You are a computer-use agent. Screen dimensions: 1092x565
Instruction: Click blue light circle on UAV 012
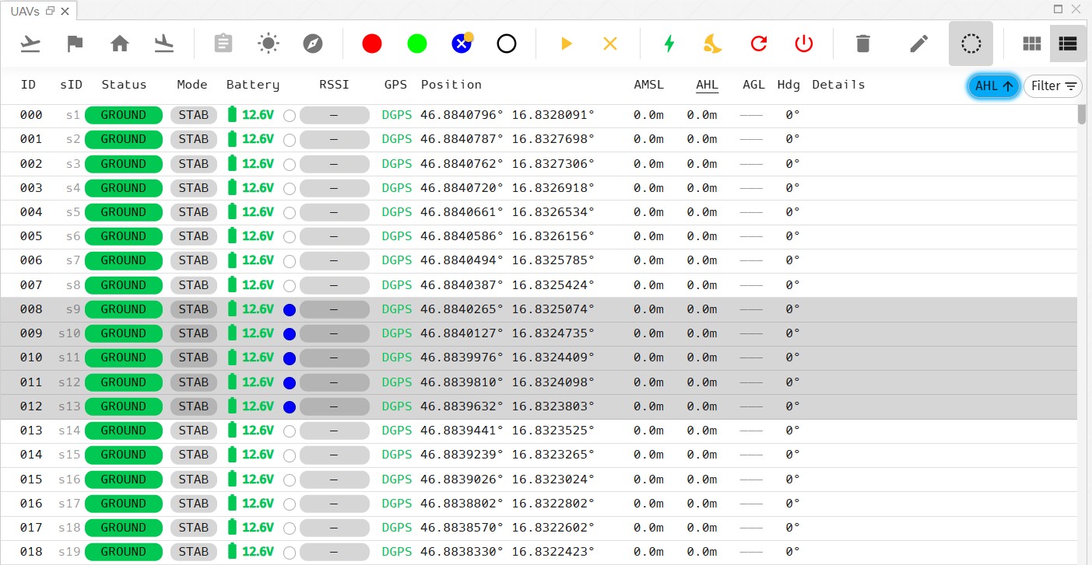290,407
